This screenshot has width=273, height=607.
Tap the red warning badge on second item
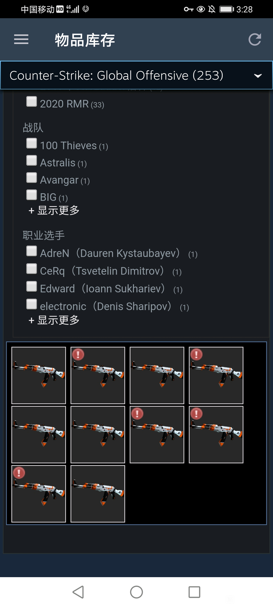(78, 354)
